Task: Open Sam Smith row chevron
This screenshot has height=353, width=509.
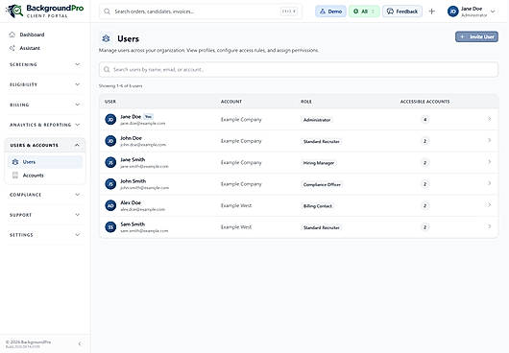Action: [489, 226]
